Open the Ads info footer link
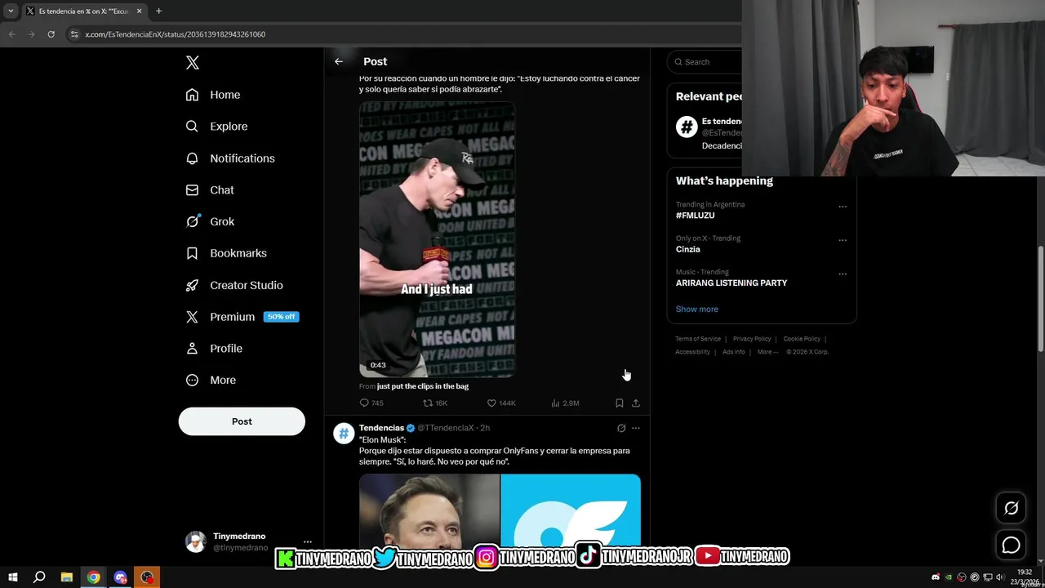1045x588 pixels. (734, 352)
